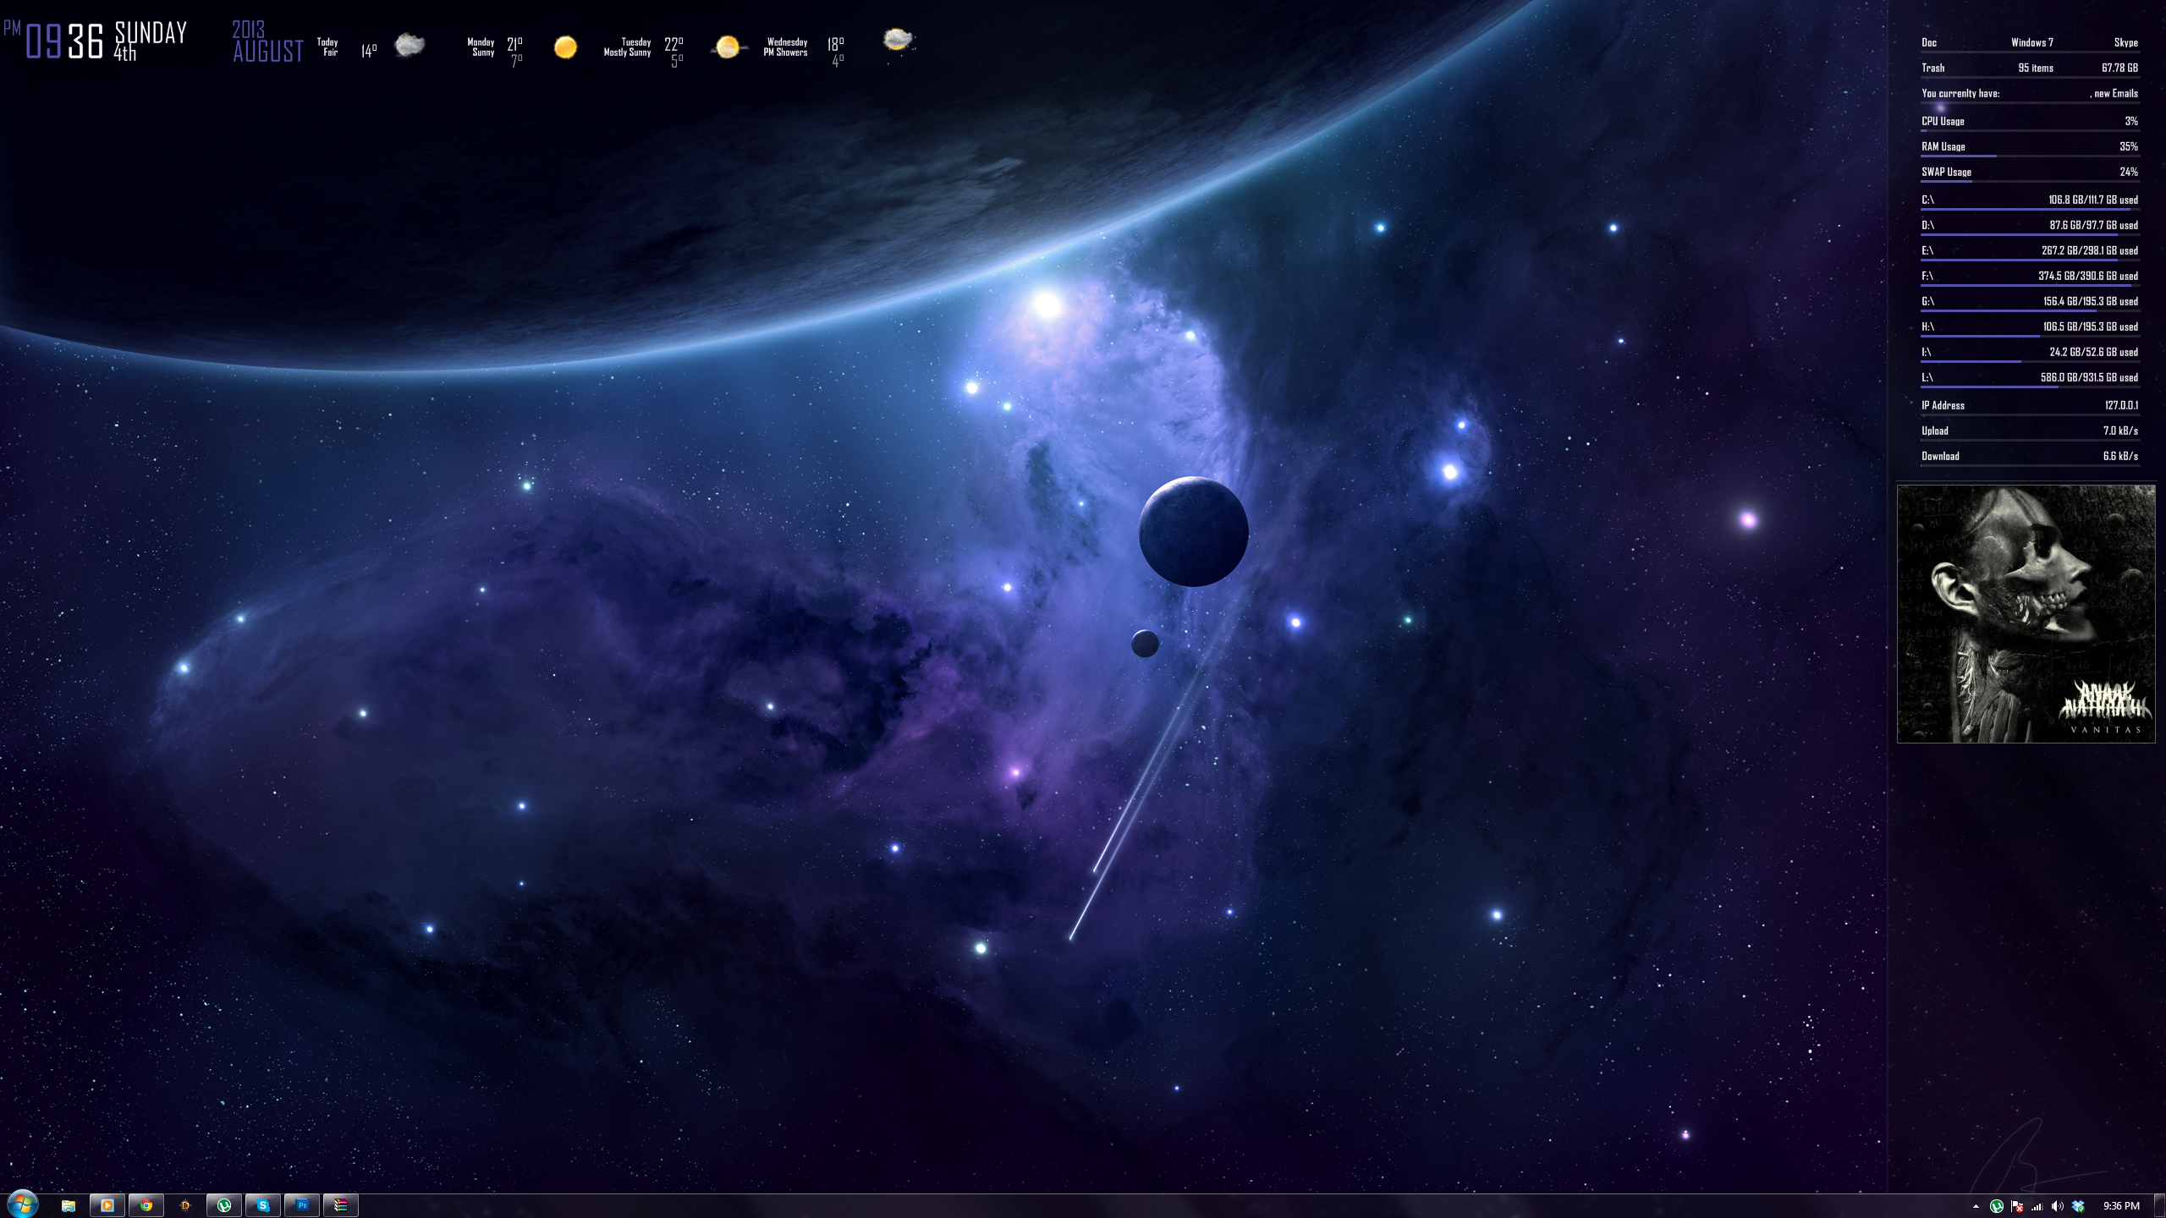Open network signal tray icon
The image size is (2166, 1218).
[2037, 1206]
